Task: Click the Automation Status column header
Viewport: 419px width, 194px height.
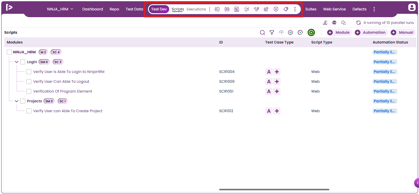Action: click(x=390, y=42)
